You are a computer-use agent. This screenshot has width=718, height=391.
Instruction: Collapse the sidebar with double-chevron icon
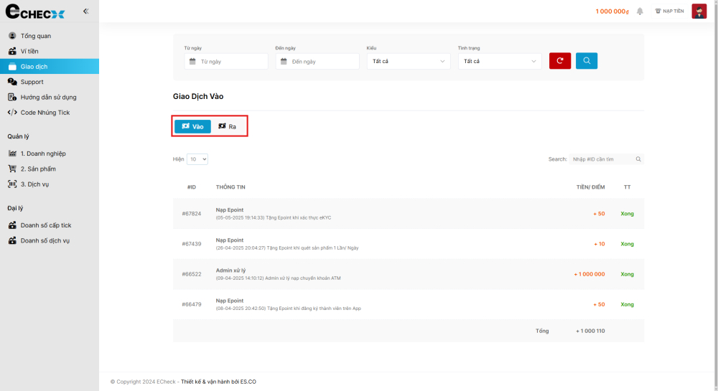pos(85,11)
